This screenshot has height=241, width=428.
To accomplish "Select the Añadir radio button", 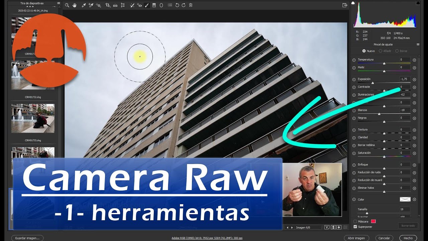I will click(381, 51).
